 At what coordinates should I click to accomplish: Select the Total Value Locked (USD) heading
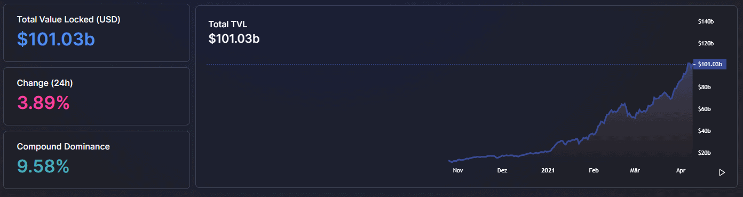(x=69, y=20)
